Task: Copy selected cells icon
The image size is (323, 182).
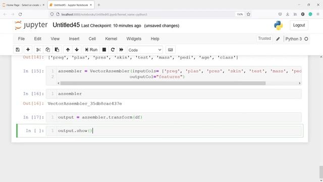Action: coord(48,50)
